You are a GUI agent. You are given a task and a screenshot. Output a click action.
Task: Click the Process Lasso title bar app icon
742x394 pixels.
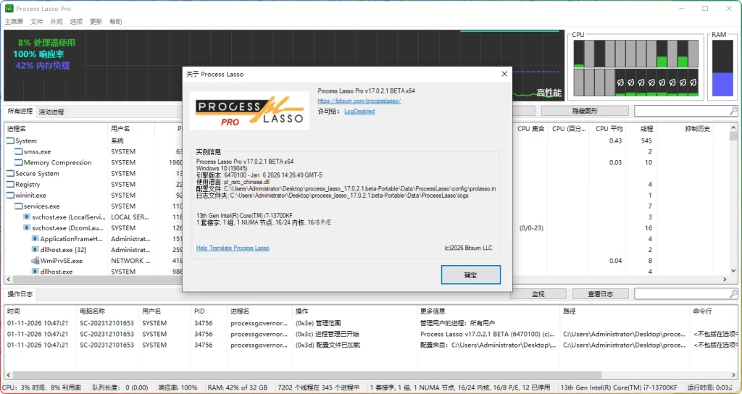coord(9,9)
